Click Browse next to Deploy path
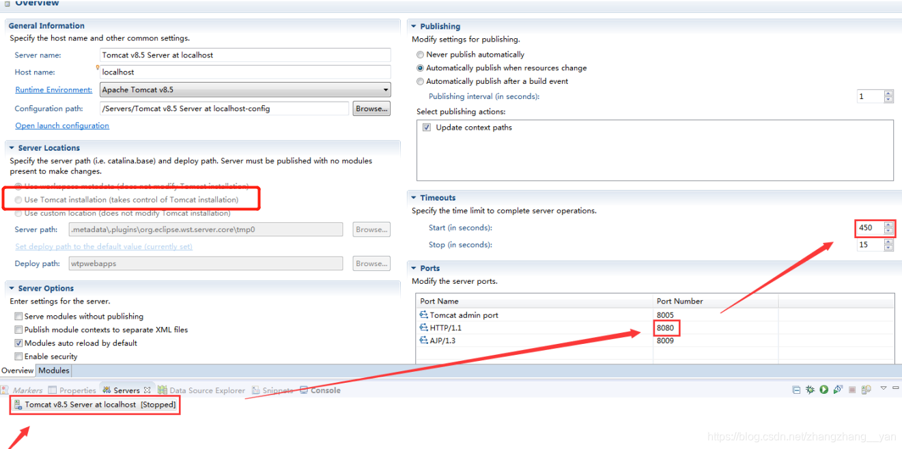 tap(371, 263)
